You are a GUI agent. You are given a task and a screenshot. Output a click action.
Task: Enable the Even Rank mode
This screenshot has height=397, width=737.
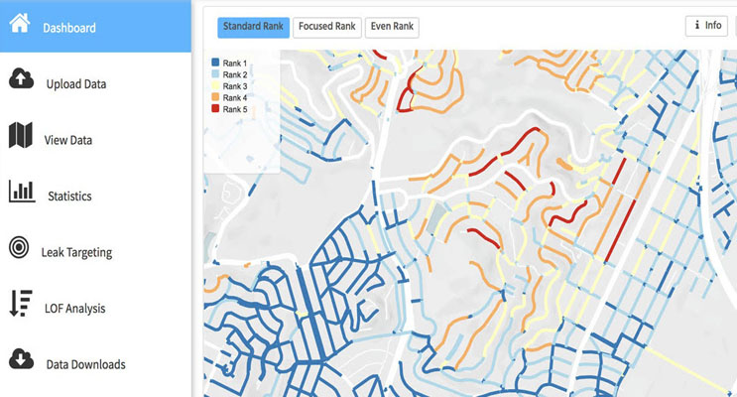click(391, 27)
